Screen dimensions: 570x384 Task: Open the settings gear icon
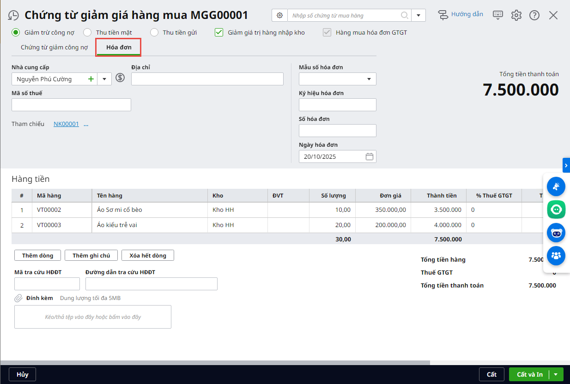(516, 15)
